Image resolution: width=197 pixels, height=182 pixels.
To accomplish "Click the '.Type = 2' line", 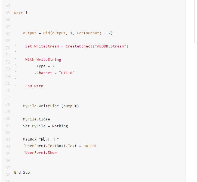I will 44,66.
